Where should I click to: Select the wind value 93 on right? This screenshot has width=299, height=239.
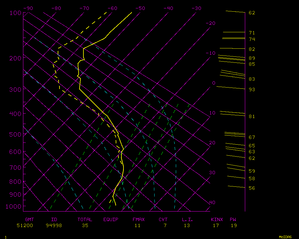252,90
